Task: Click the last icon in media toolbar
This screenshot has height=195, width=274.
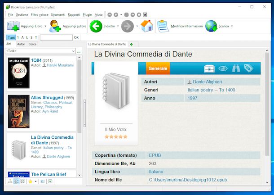Action: click(145, 15)
